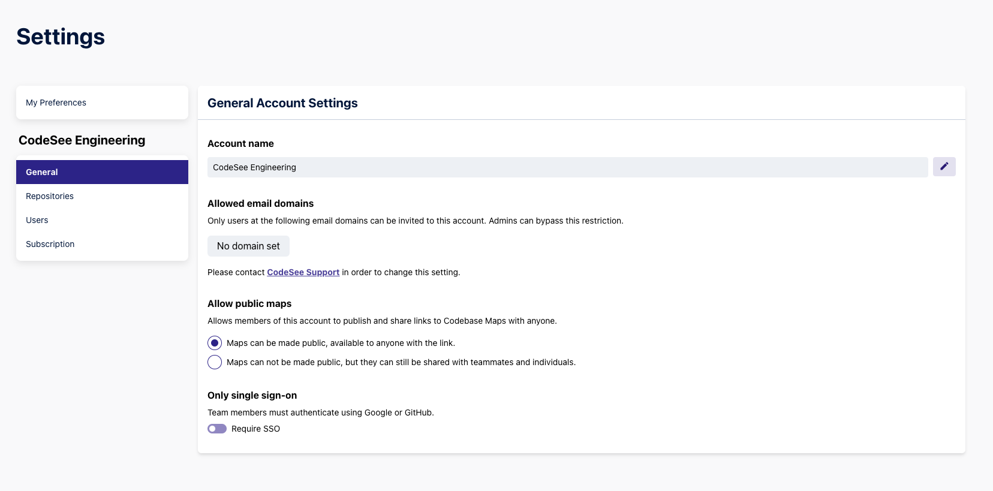Toggle the Require SSO switch
Image resolution: width=993 pixels, height=491 pixels.
217,429
